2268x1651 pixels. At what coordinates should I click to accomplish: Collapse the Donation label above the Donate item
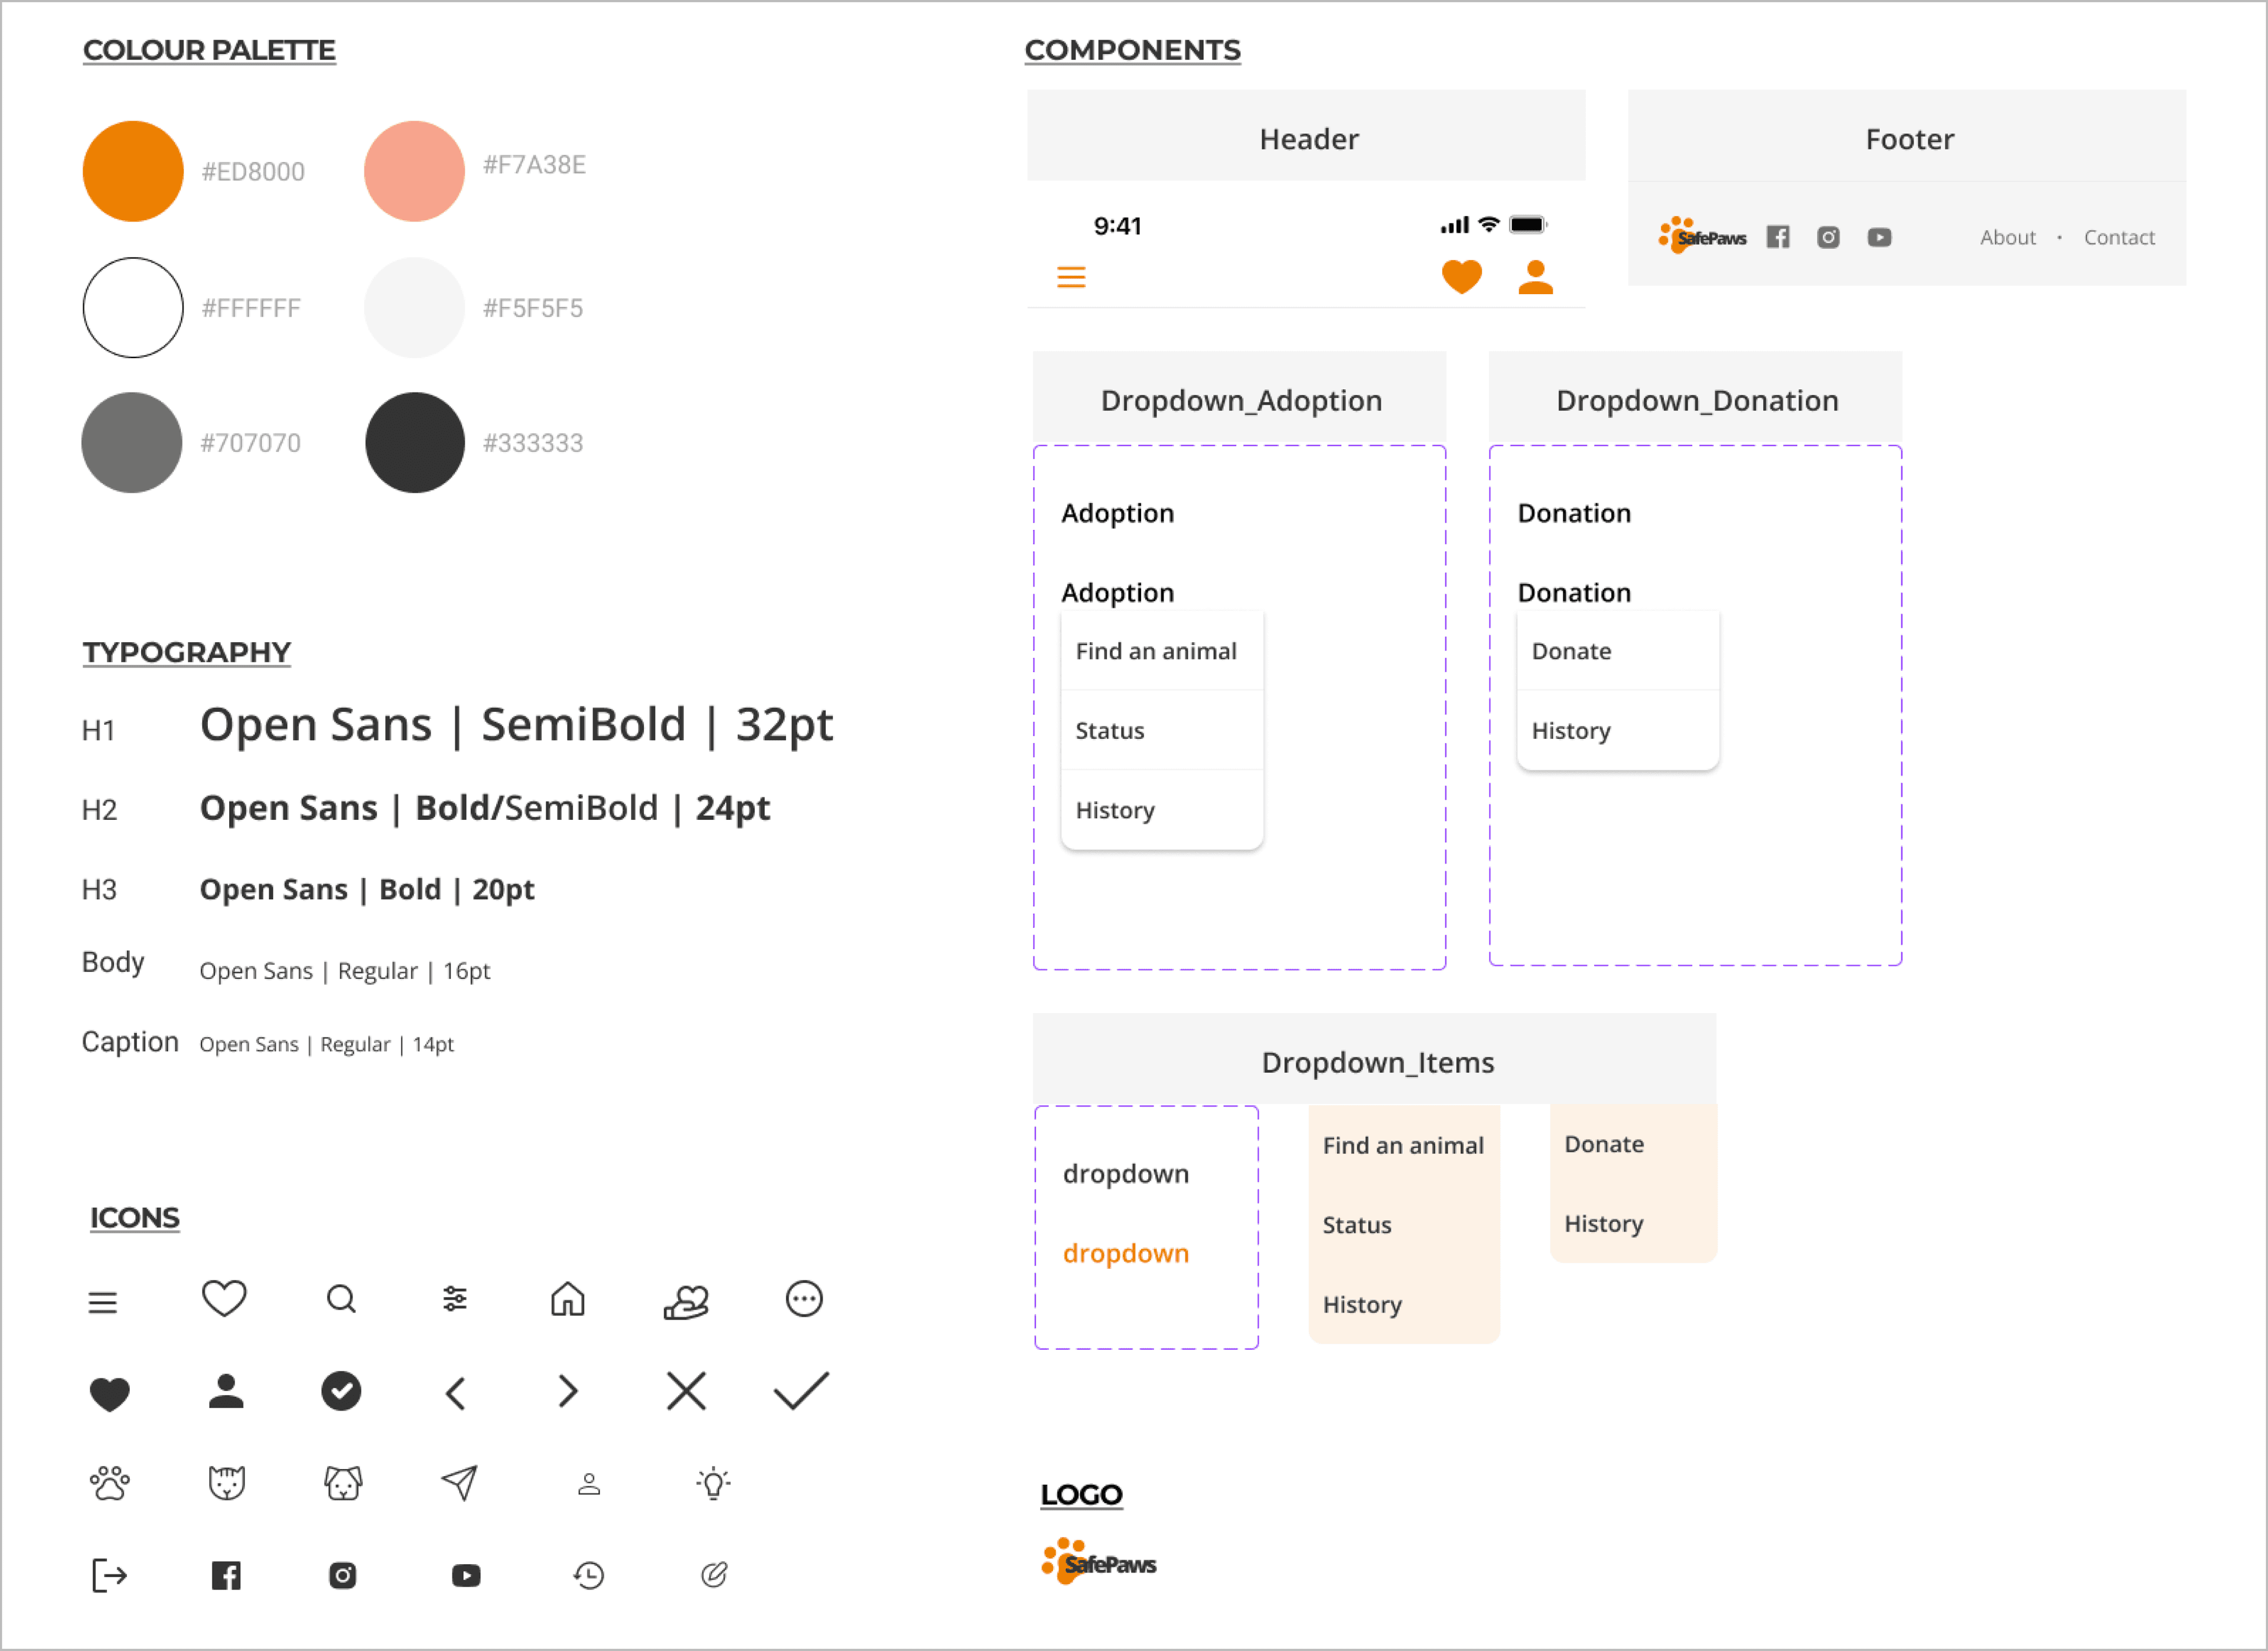point(1574,593)
